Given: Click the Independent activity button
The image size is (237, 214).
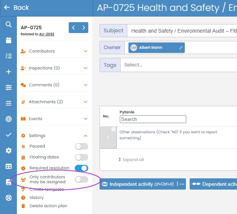Looking at the screenshot, I should pos(138,184).
